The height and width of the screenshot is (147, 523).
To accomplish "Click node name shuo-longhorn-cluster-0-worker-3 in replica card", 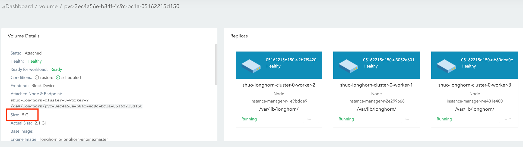I will click(x=474, y=85).
